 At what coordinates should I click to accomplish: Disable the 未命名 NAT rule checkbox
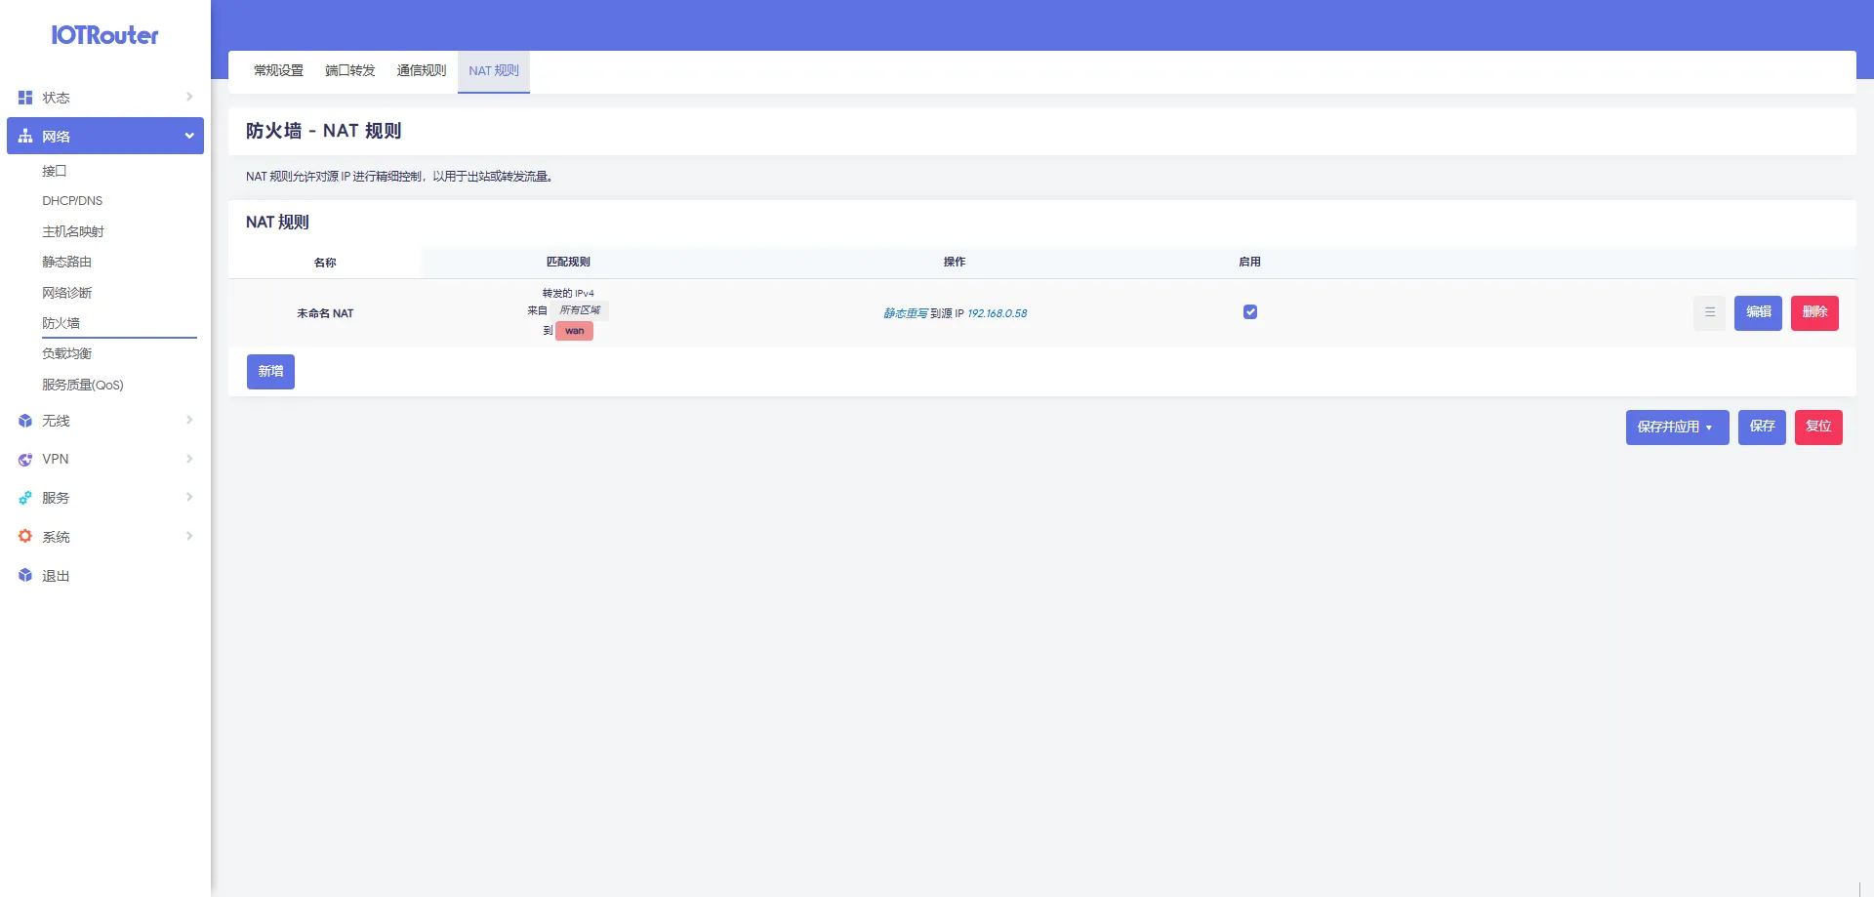[x=1249, y=312]
